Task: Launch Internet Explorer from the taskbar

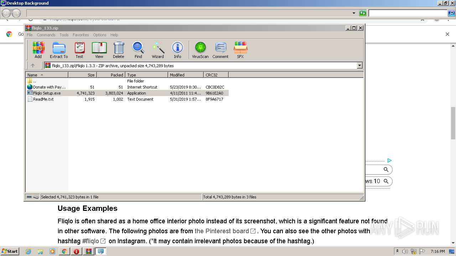Action: (28, 251)
